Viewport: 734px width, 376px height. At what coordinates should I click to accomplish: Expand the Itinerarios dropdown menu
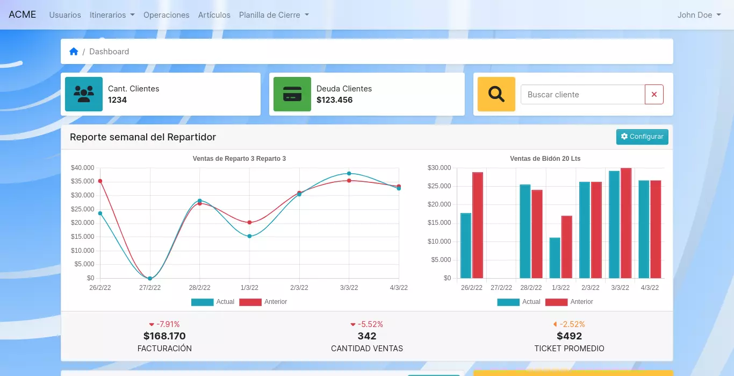(112, 15)
